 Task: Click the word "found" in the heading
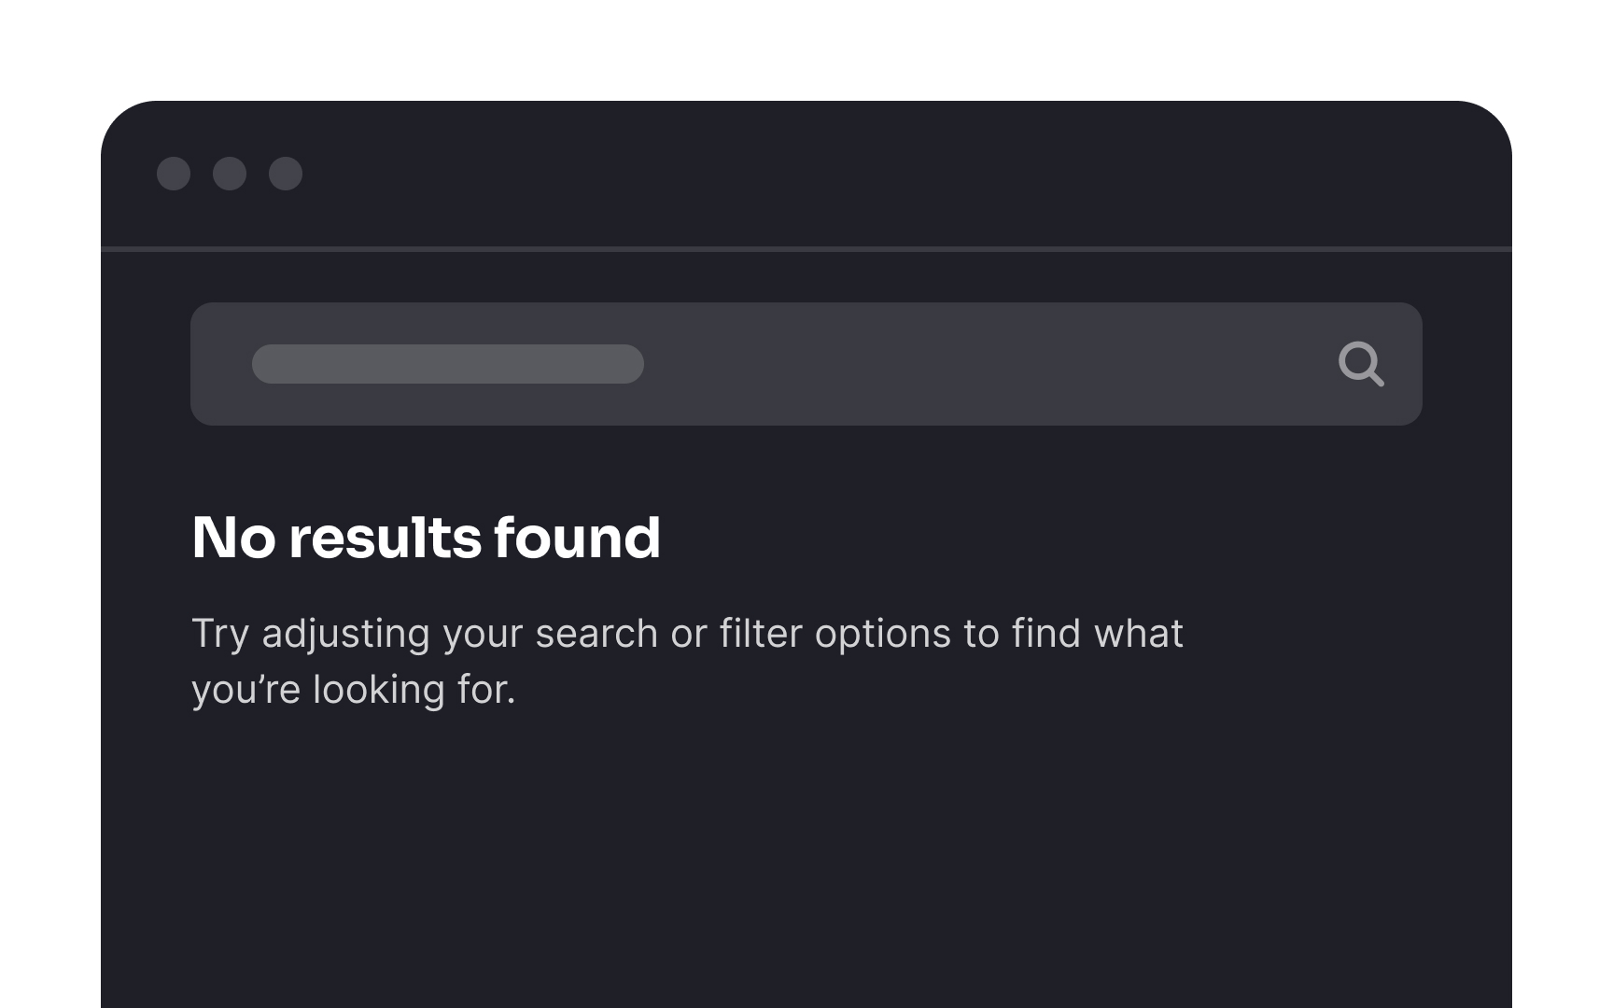pos(577,538)
